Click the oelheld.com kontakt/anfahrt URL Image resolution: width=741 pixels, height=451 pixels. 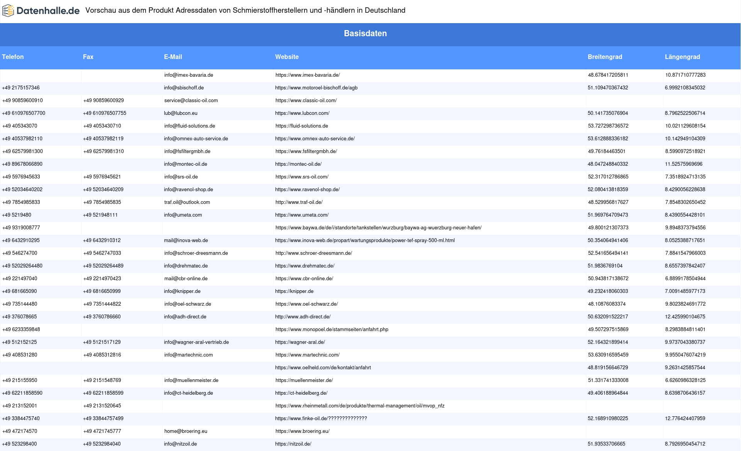[x=323, y=368]
